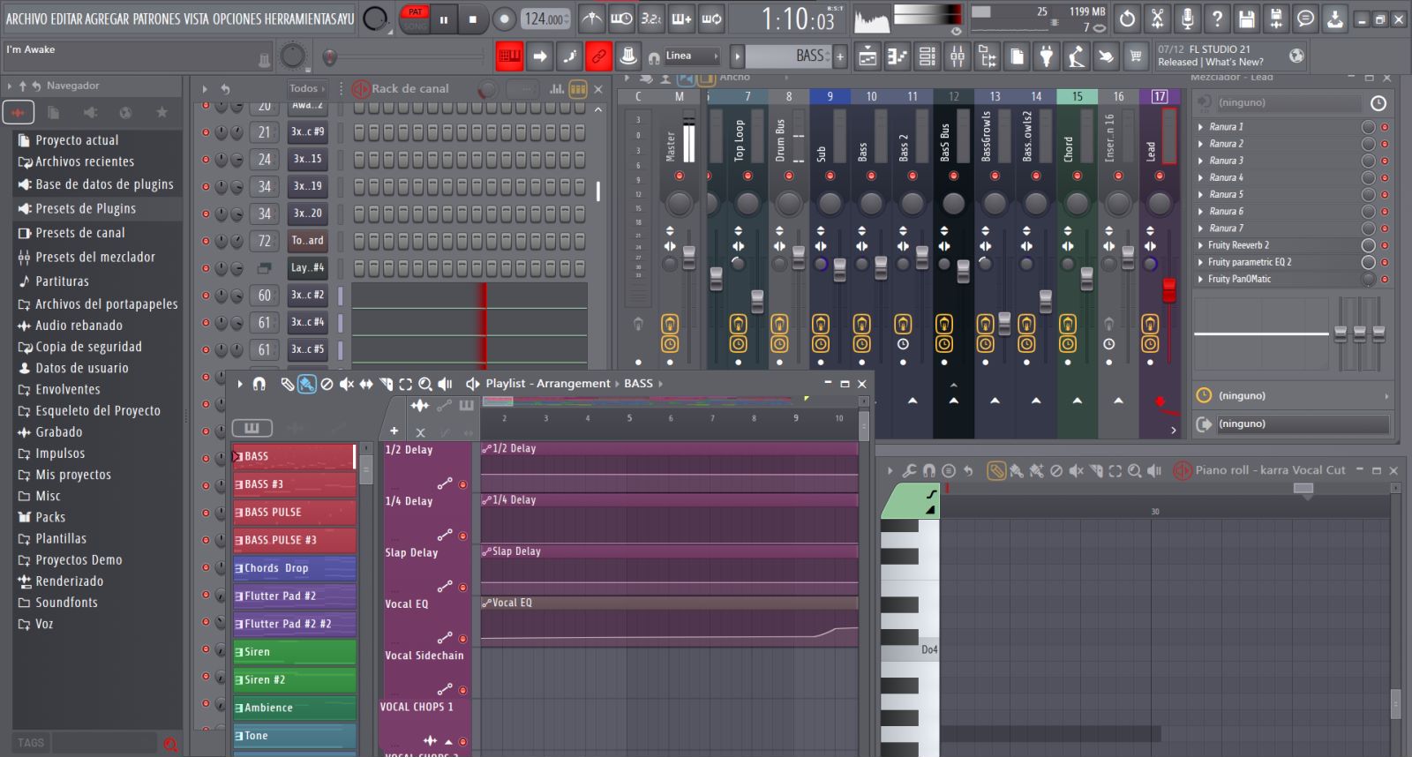
Task: Open the Linea snap dropdown
Action: [691, 56]
